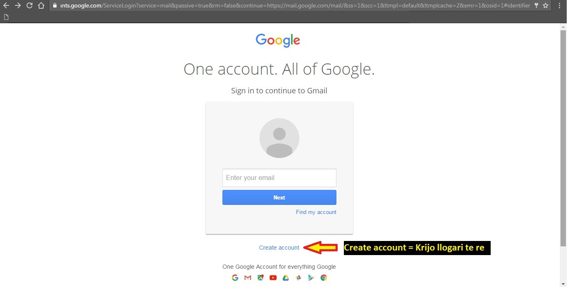Viewport: 568px width, 287px height.
Task: Open the Find my account link
Action: click(316, 212)
